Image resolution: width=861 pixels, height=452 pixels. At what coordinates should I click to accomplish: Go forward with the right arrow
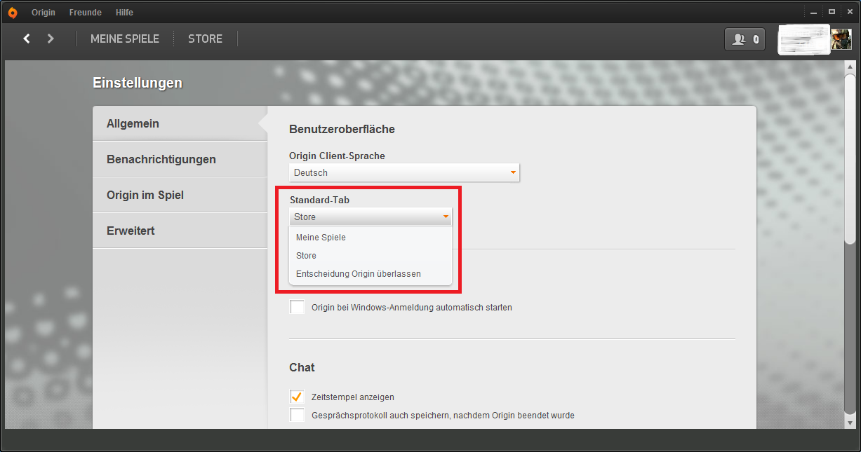pos(51,39)
